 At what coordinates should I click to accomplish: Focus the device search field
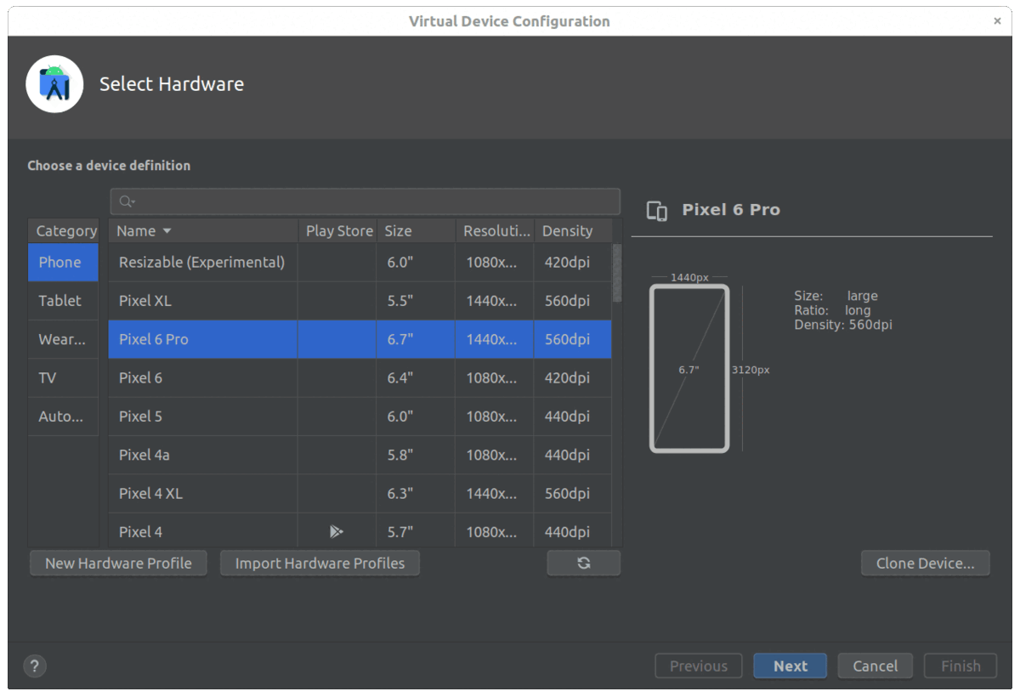(x=365, y=201)
